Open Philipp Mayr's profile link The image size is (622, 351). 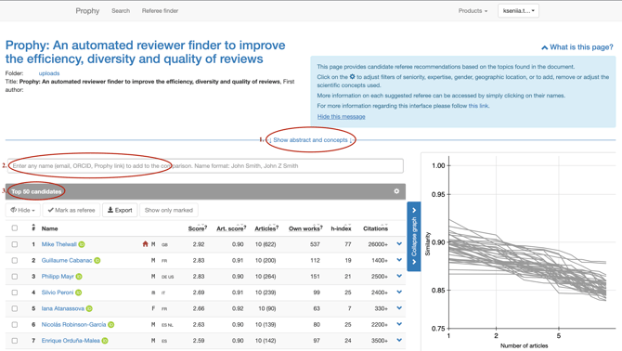[58, 277]
